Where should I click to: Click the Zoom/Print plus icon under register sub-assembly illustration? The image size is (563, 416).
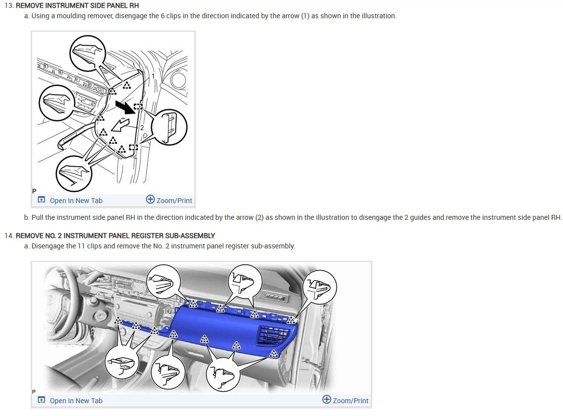(x=327, y=399)
